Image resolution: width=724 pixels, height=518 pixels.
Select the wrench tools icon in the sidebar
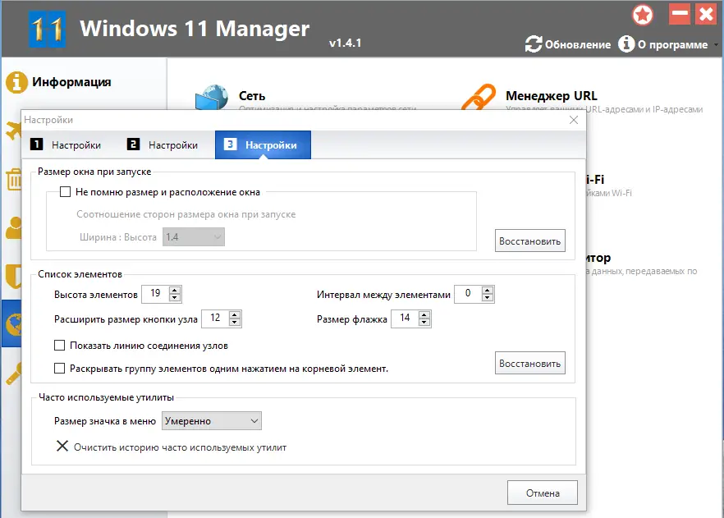[14, 374]
